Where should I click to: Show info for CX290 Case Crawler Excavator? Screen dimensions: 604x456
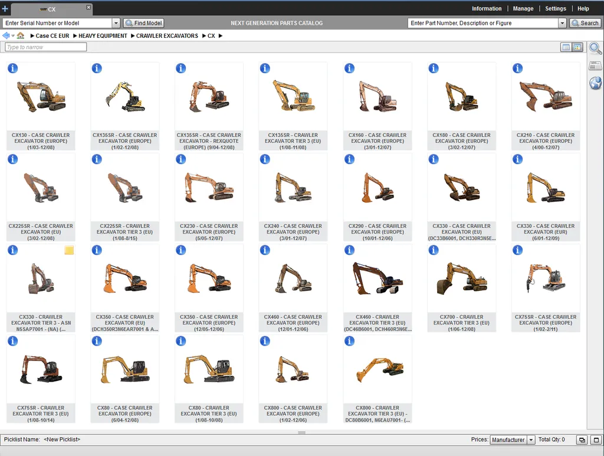coord(349,159)
